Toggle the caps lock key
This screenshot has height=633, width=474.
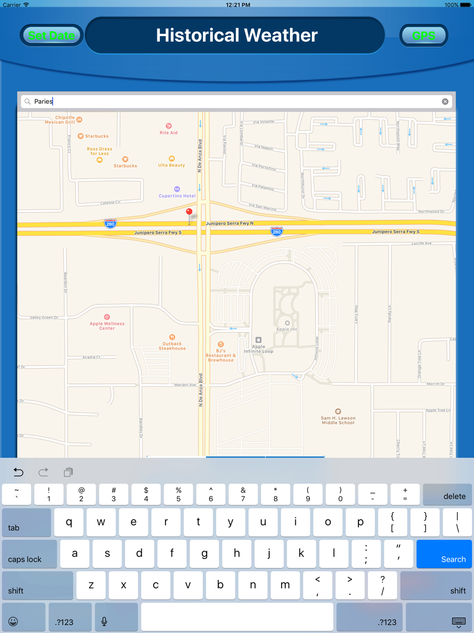[29, 554]
